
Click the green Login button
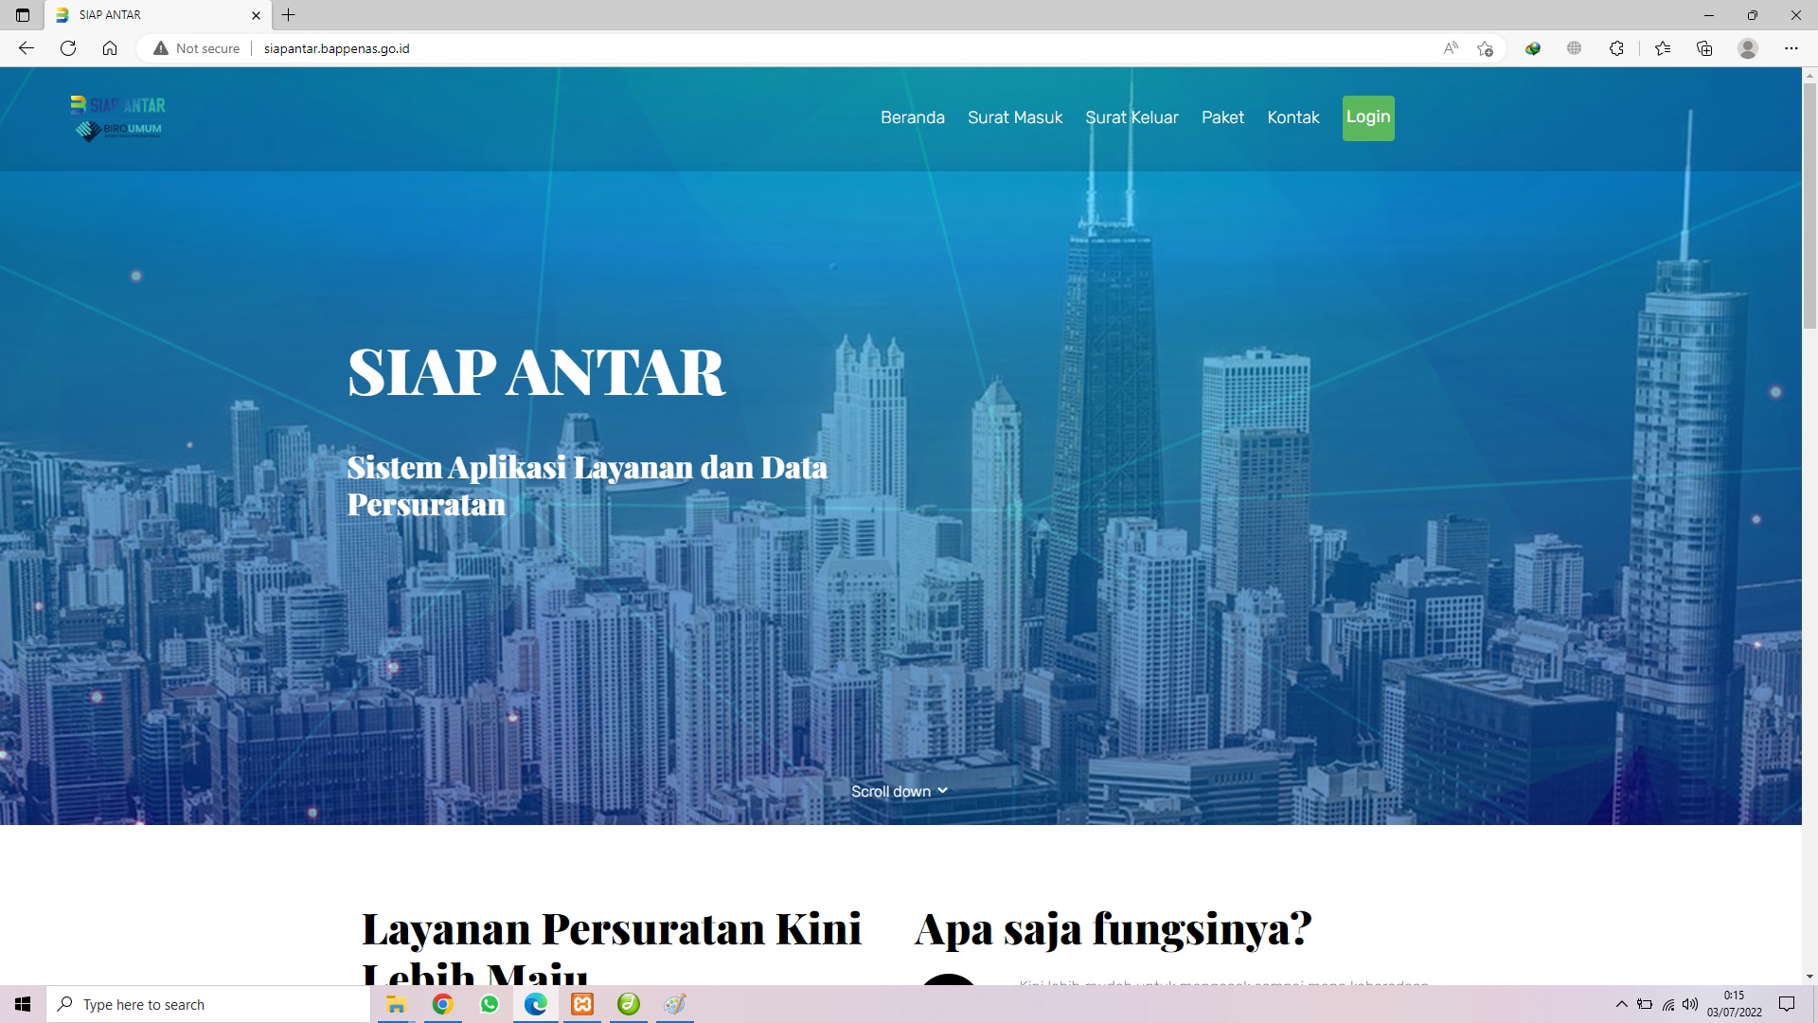(x=1367, y=117)
